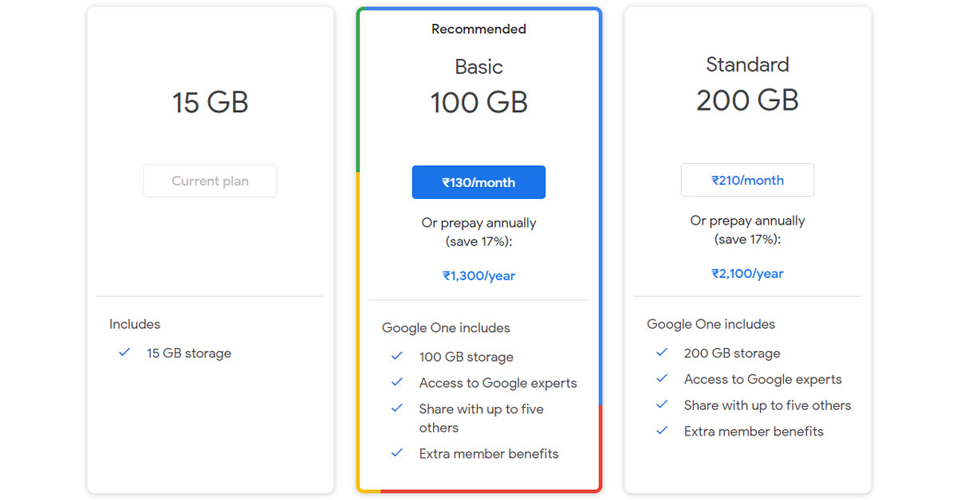Click the checkmark beside "15 GB storage"
This screenshot has height=500, width=957.
point(124,353)
